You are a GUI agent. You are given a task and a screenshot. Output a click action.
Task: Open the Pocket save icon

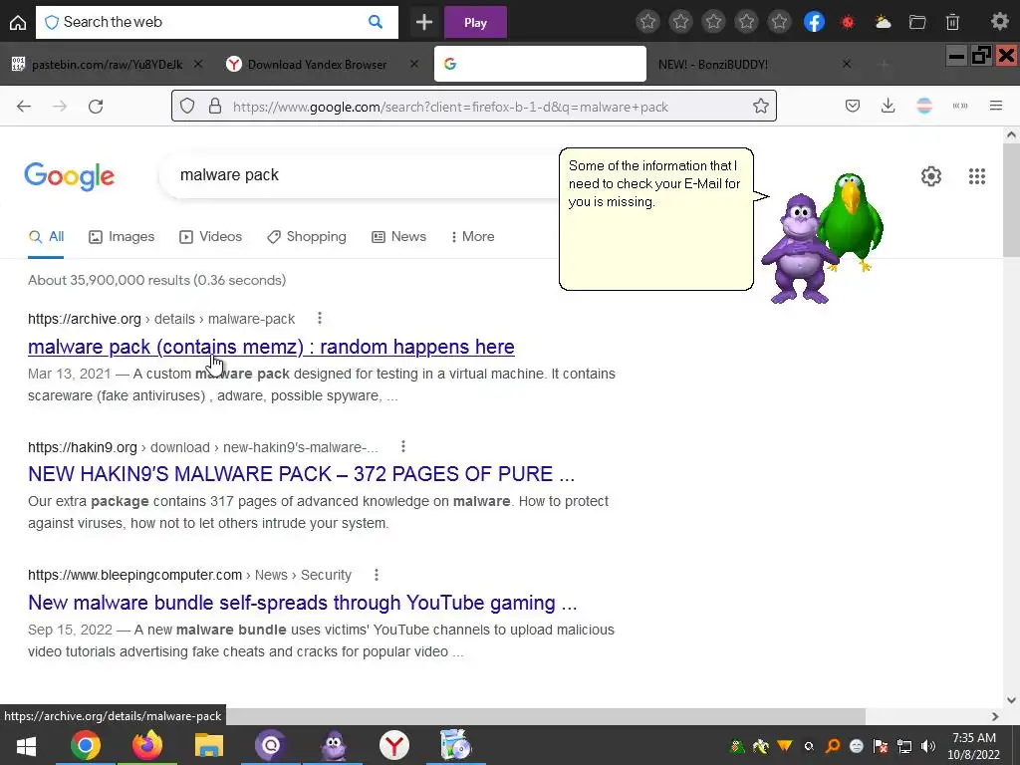pos(853,106)
